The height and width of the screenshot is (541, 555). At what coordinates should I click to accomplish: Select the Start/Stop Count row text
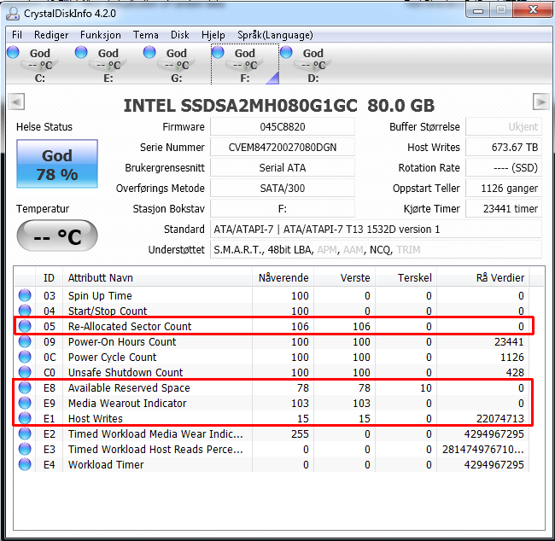108,311
